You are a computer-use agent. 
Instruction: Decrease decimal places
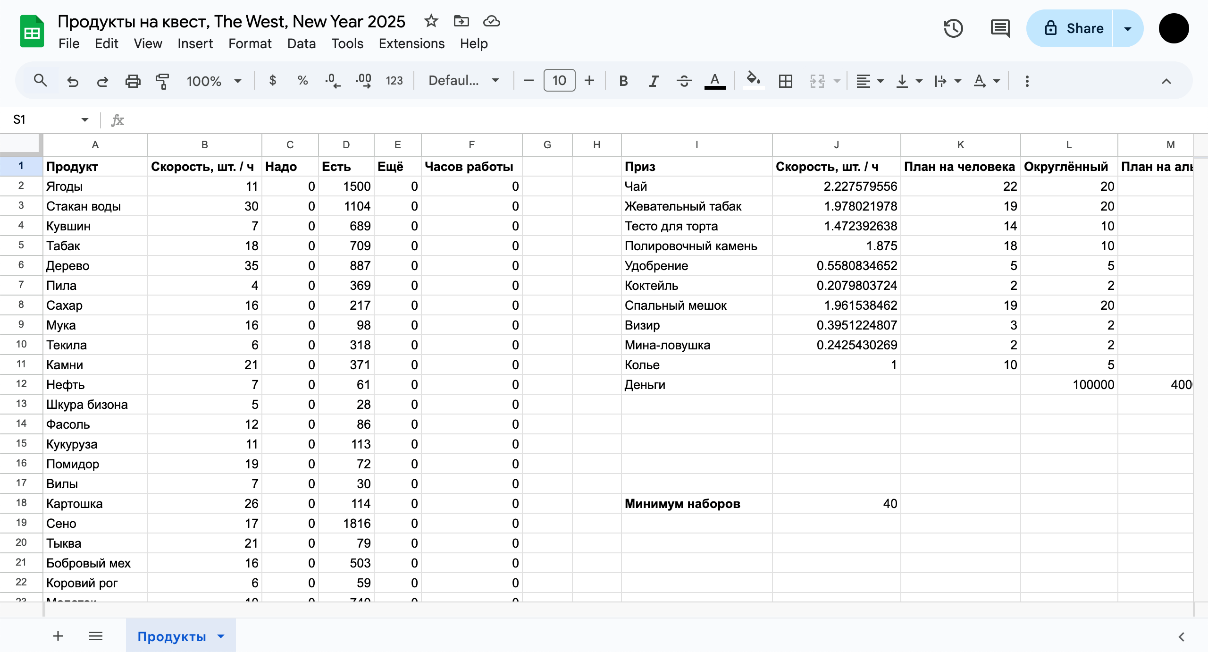coord(333,81)
